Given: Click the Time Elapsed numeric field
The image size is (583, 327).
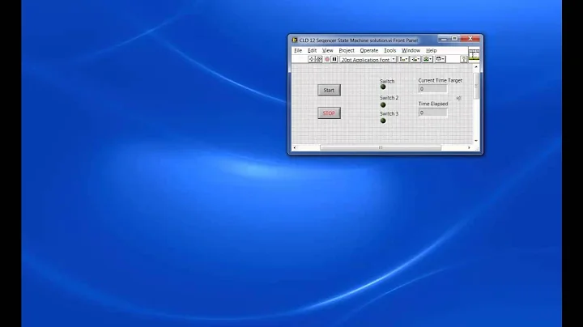Looking at the screenshot, I should pyautogui.click(x=432, y=113).
